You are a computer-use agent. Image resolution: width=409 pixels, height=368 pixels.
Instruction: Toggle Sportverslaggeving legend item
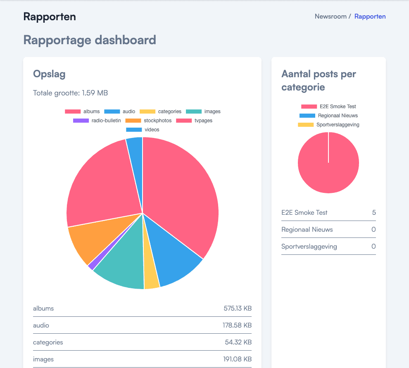[x=328, y=125]
